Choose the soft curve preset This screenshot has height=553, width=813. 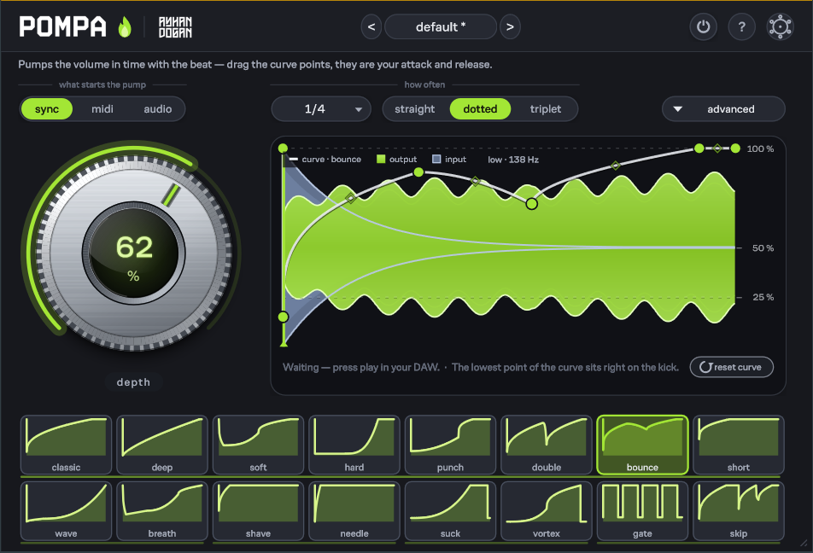tap(258, 445)
